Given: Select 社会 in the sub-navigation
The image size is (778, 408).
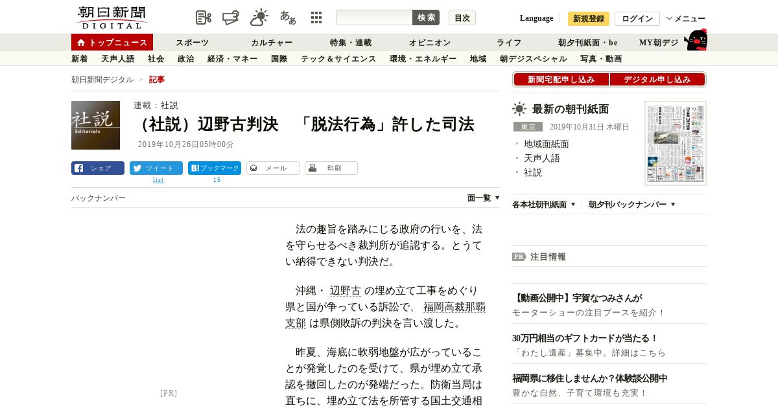Looking at the screenshot, I should pyautogui.click(x=156, y=58).
